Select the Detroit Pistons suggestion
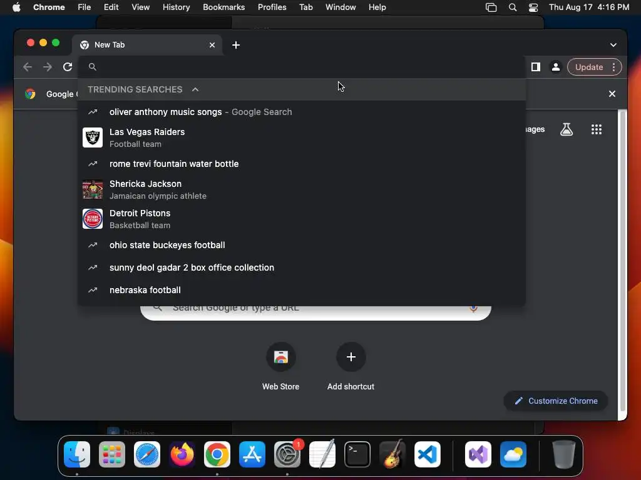The width and height of the screenshot is (641, 480). (x=302, y=219)
